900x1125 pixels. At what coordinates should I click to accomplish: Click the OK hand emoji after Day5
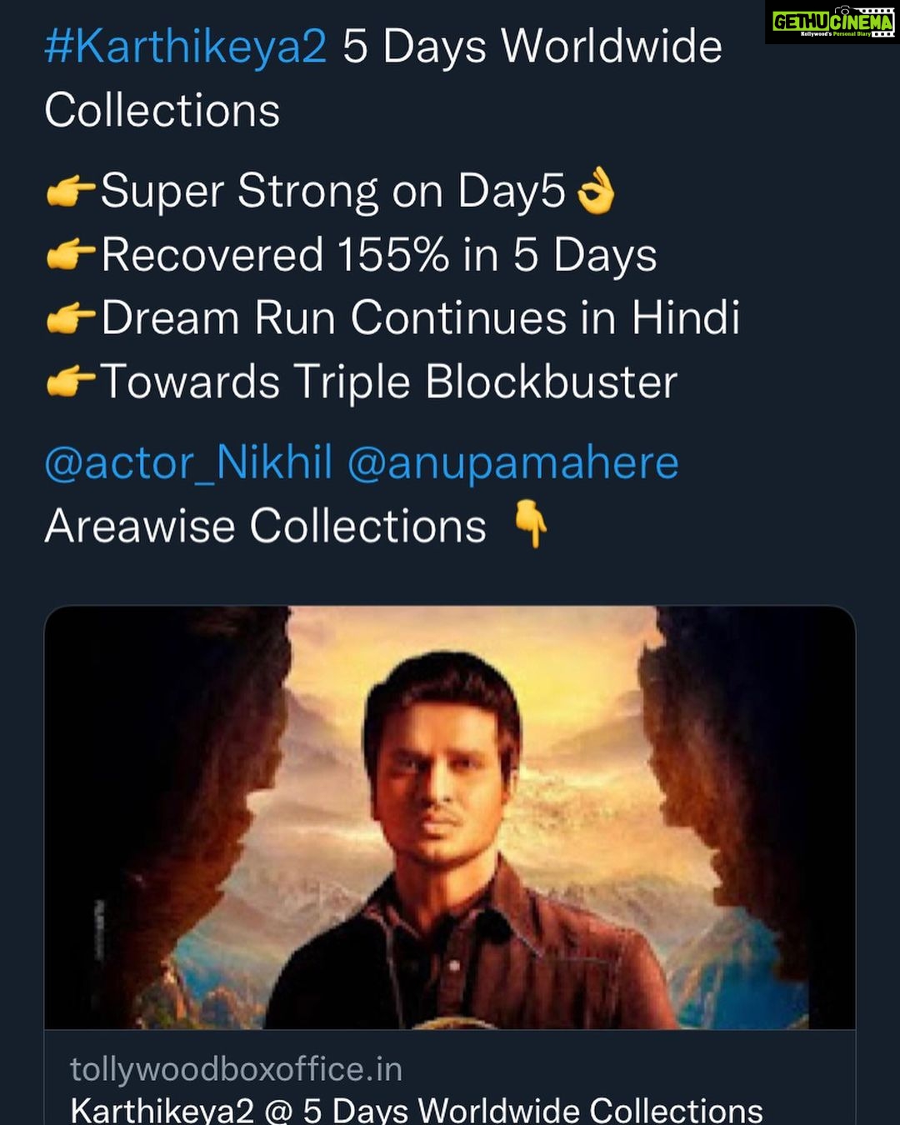(597, 192)
